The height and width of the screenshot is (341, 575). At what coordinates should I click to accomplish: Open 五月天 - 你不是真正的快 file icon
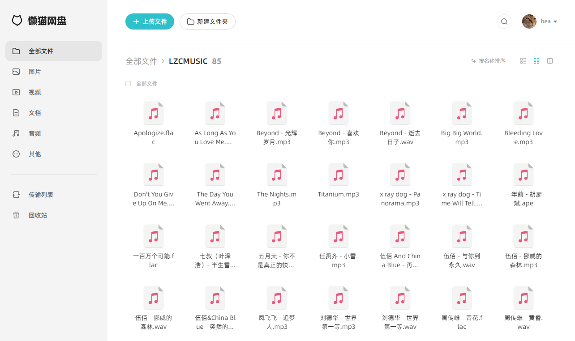point(277,236)
